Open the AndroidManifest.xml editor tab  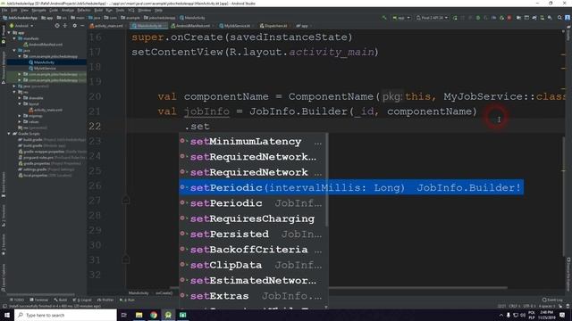pyautogui.click(x=192, y=26)
